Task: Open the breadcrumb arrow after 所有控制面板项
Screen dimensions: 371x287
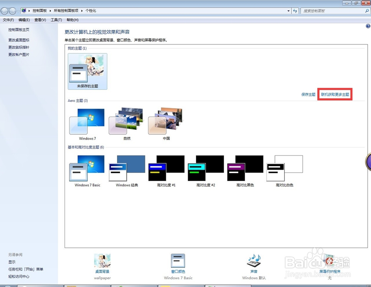Action: [x=81, y=11]
